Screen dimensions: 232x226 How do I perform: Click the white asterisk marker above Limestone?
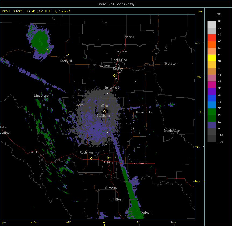tap(41, 93)
